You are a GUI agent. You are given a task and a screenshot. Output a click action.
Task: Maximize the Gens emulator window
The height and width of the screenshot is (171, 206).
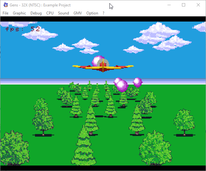click(x=184, y=5)
